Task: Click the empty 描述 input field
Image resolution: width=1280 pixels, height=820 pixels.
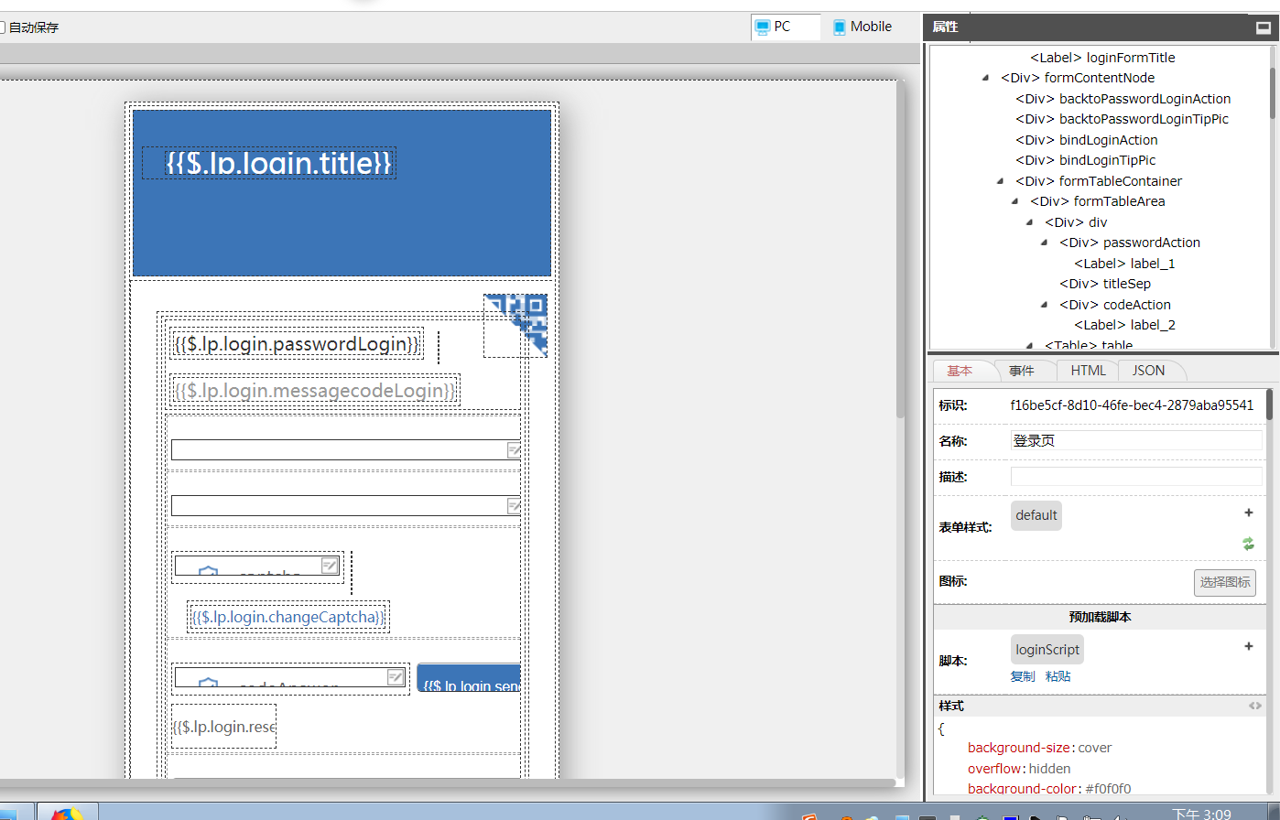Action: point(1136,477)
